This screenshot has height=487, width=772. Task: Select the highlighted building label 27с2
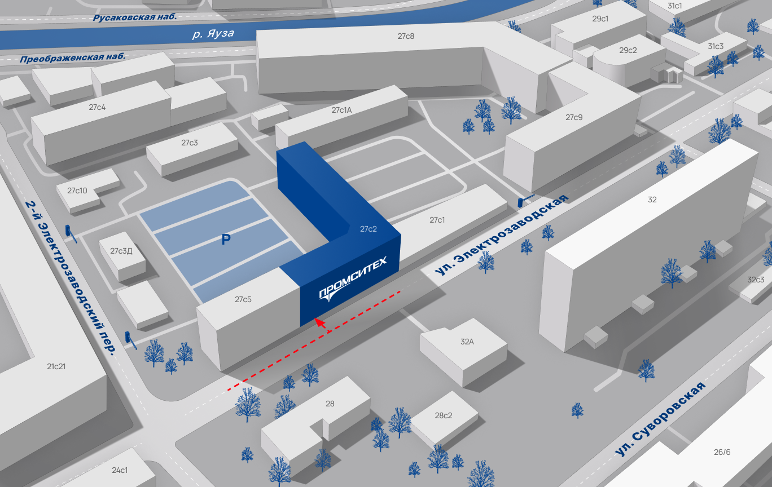(368, 229)
